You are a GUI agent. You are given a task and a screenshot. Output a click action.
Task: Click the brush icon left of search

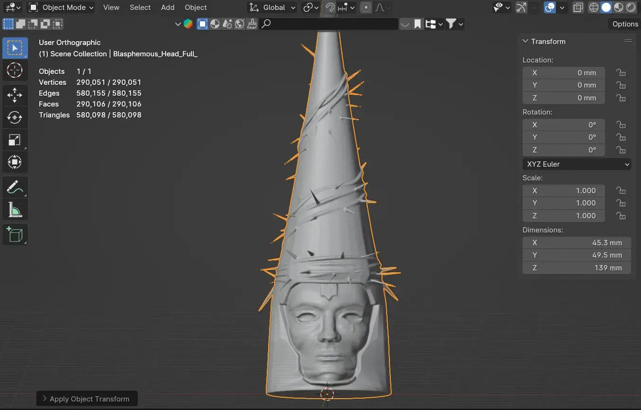[252, 24]
